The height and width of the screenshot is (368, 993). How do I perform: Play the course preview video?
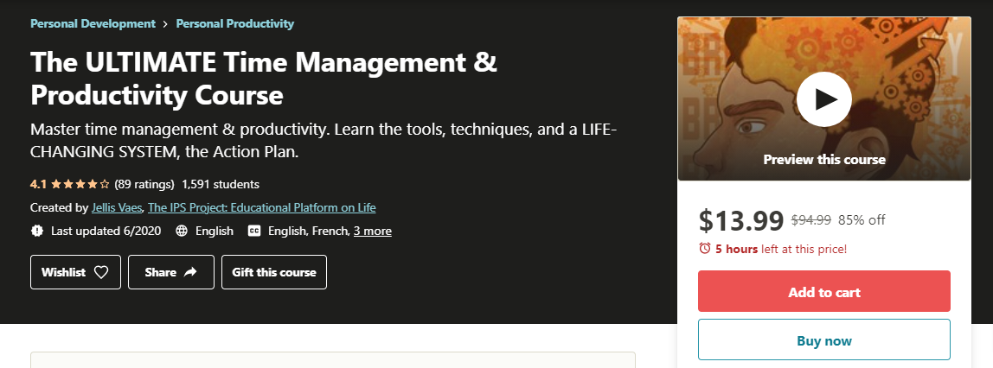823,99
